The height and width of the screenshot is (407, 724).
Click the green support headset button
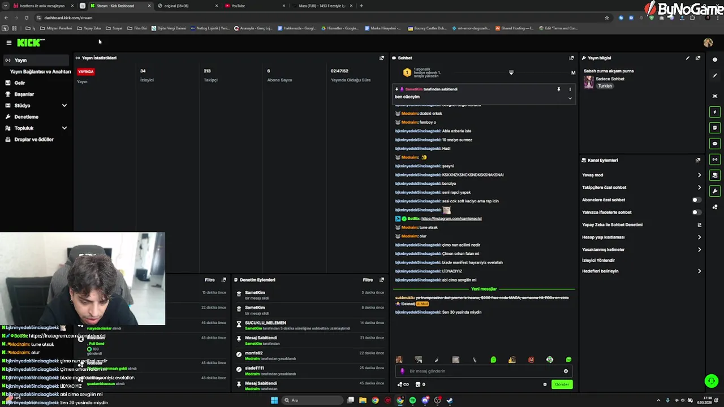click(712, 381)
